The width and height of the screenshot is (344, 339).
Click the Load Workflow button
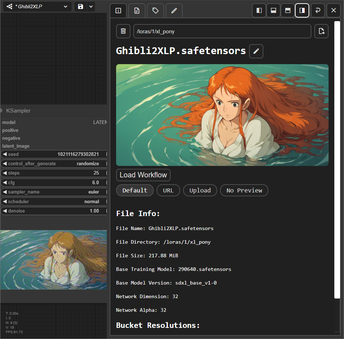point(143,175)
